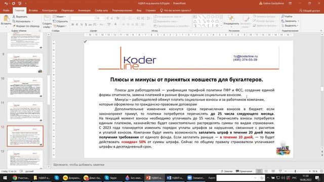Image resolution: width=324 pixels, height=182 pixels.
Task: Click the zoom in plus button
Action: point(309,171)
